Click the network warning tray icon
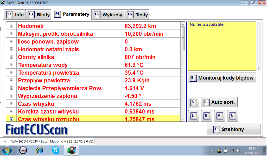This screenshot has width=267, height=156. (219, 151)
